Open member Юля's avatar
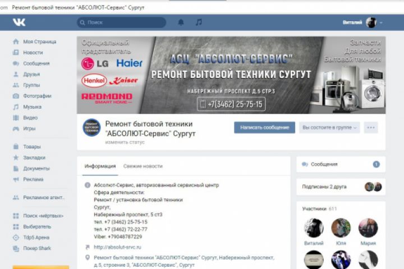404x269 pixels. click(341, 228)
